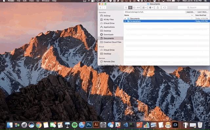Open the Apple menu
The height and width of the screenshot is (130, 210).
point(4,1)
